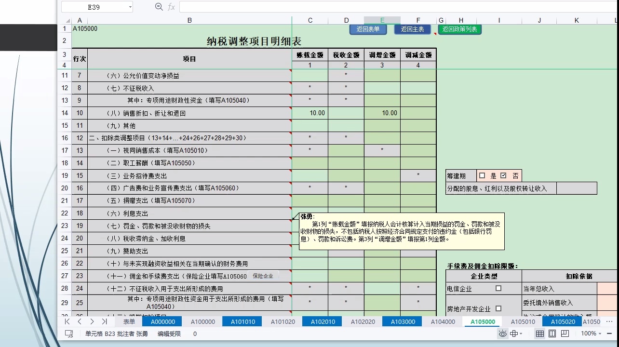Switch to Page Layout view icon
The height and width of the screenshot is (347, 619).
(552, 334)
